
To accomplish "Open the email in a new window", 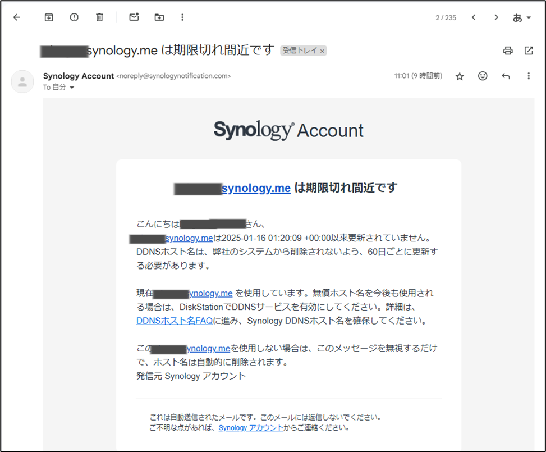I will (x=529, y=51).
